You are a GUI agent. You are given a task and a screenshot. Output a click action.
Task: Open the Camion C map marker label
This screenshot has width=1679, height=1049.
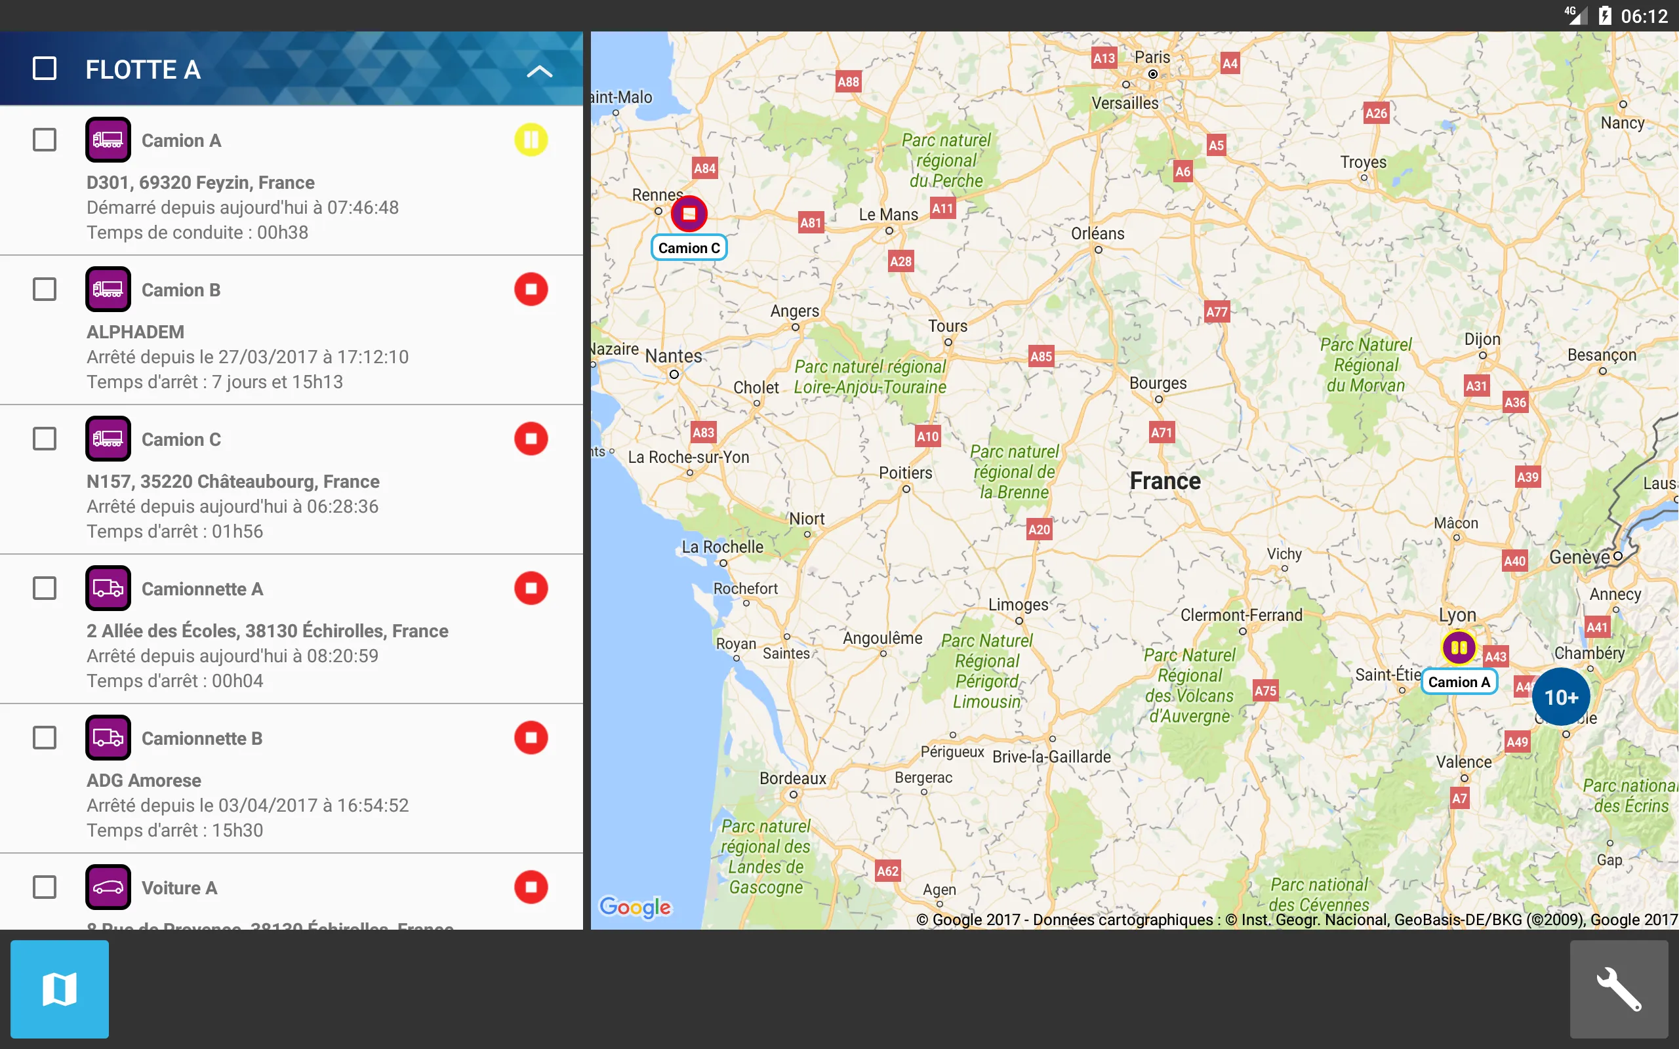[688, 247]
